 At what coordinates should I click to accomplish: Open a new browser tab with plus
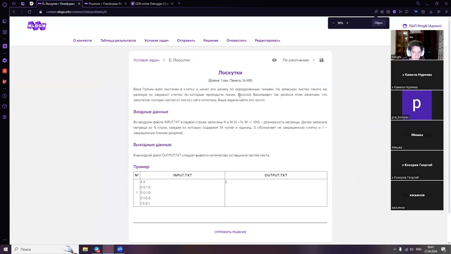(x=179, y=4)
